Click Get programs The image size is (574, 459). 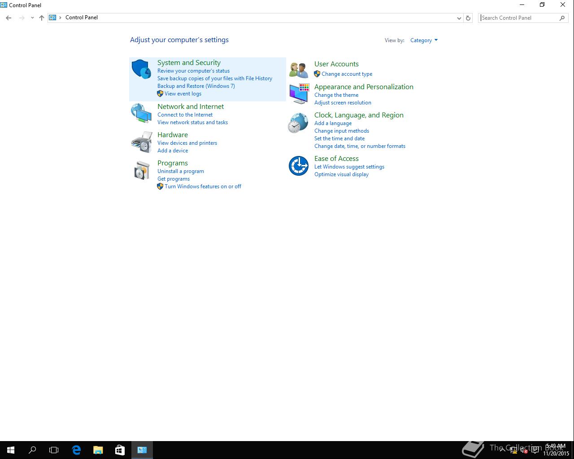174,179
